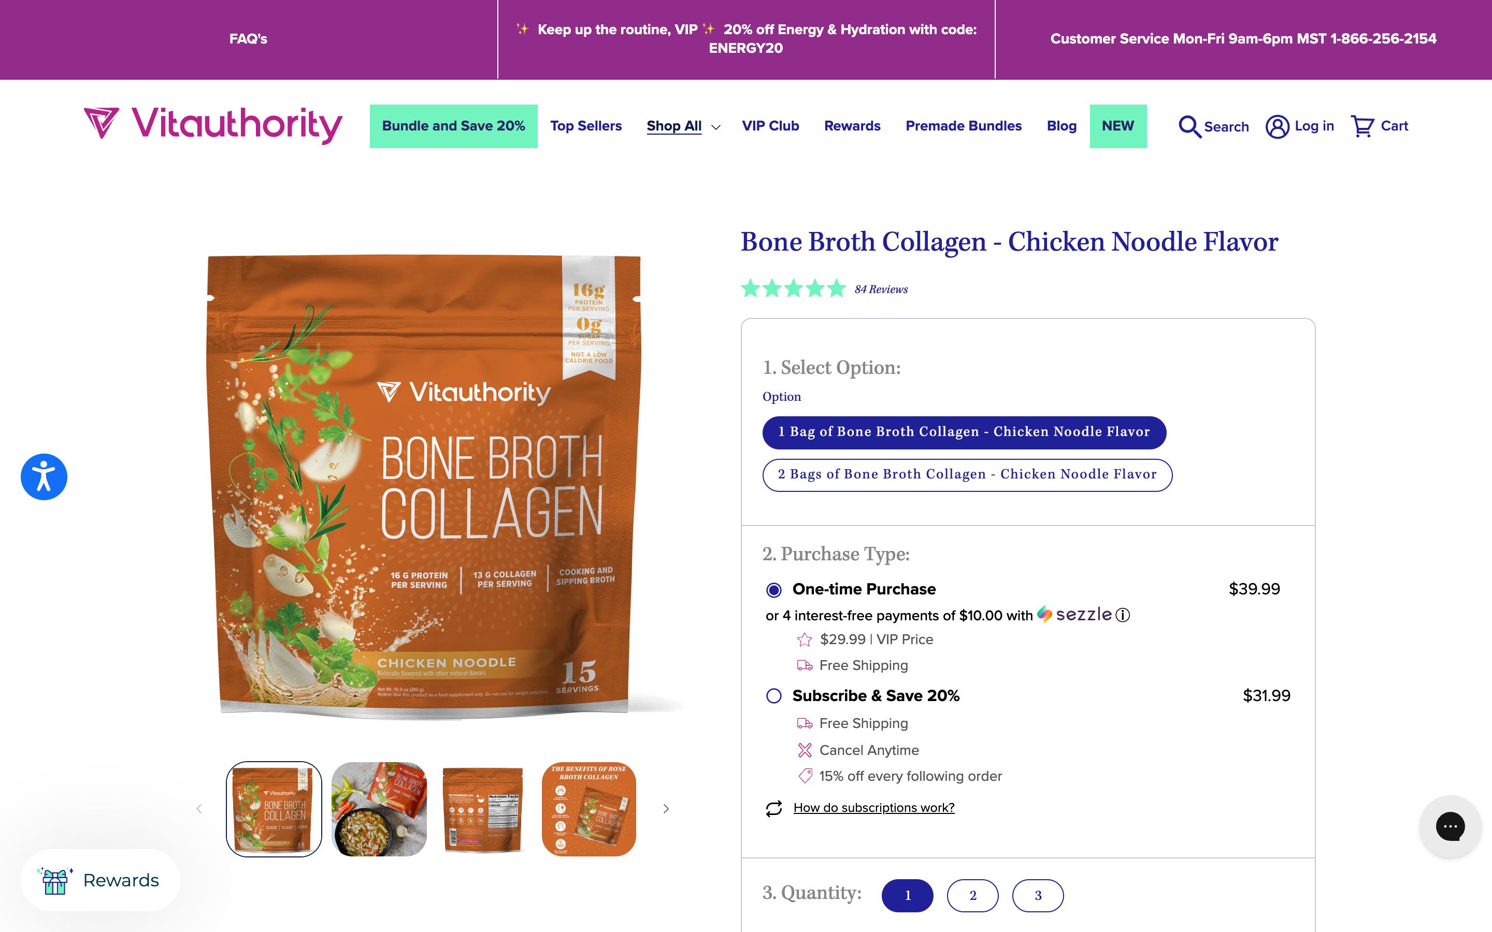
Task: Open the accessibility options widget
Action: tap(44, 476)
